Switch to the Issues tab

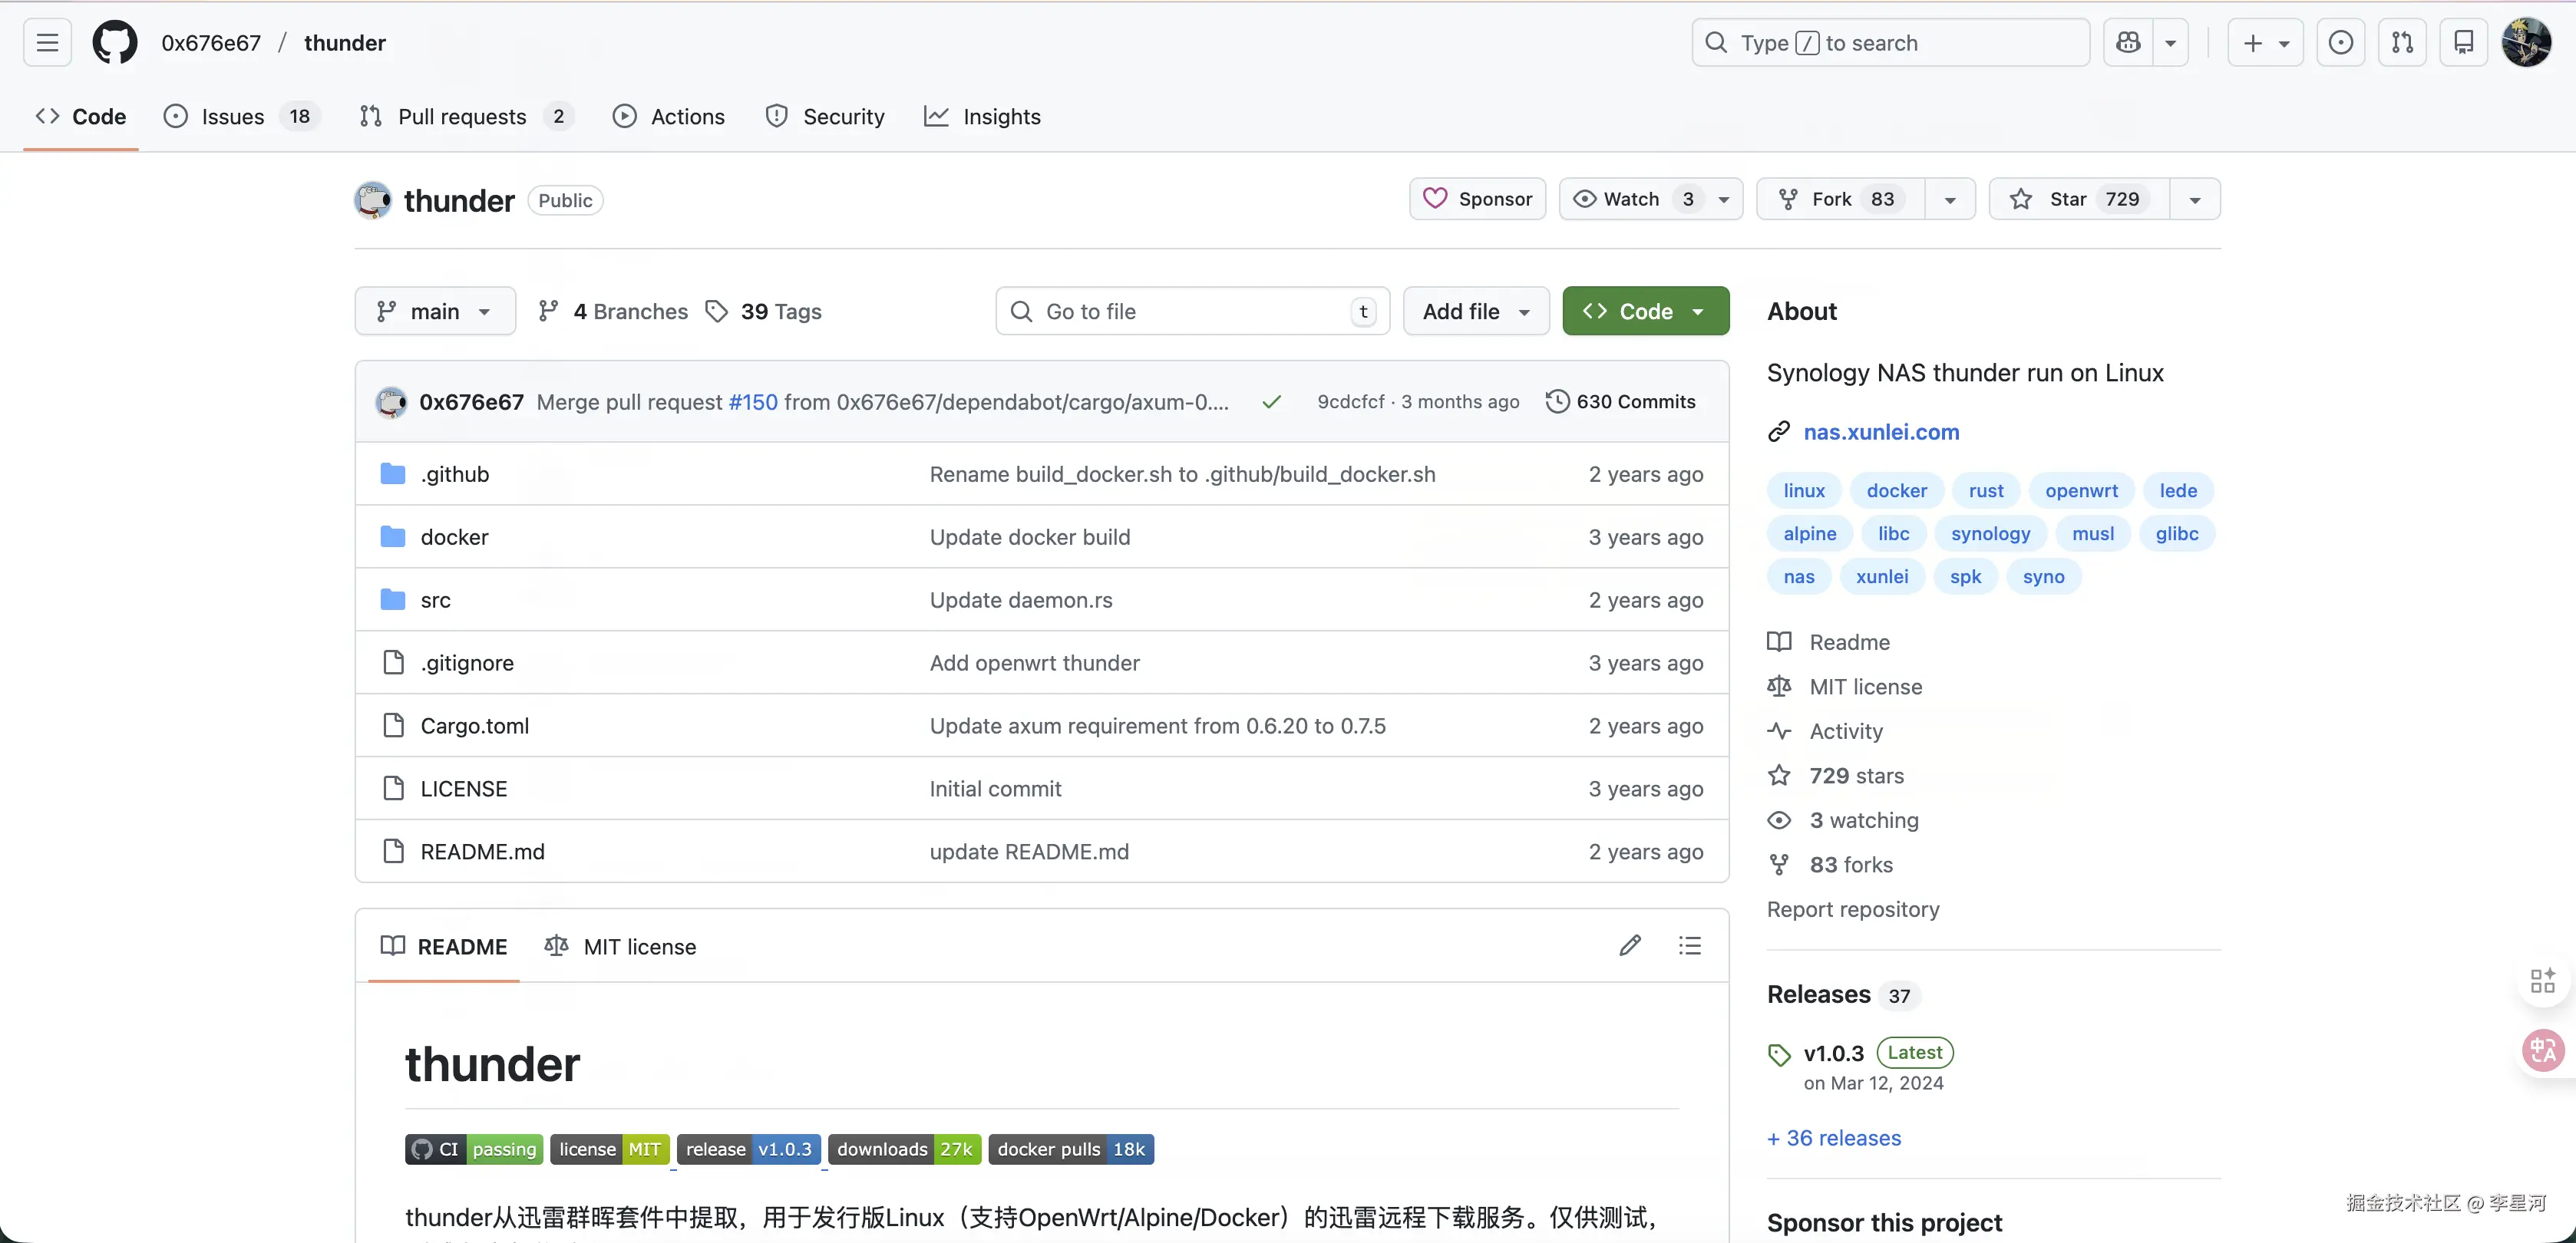coord(232,117)
